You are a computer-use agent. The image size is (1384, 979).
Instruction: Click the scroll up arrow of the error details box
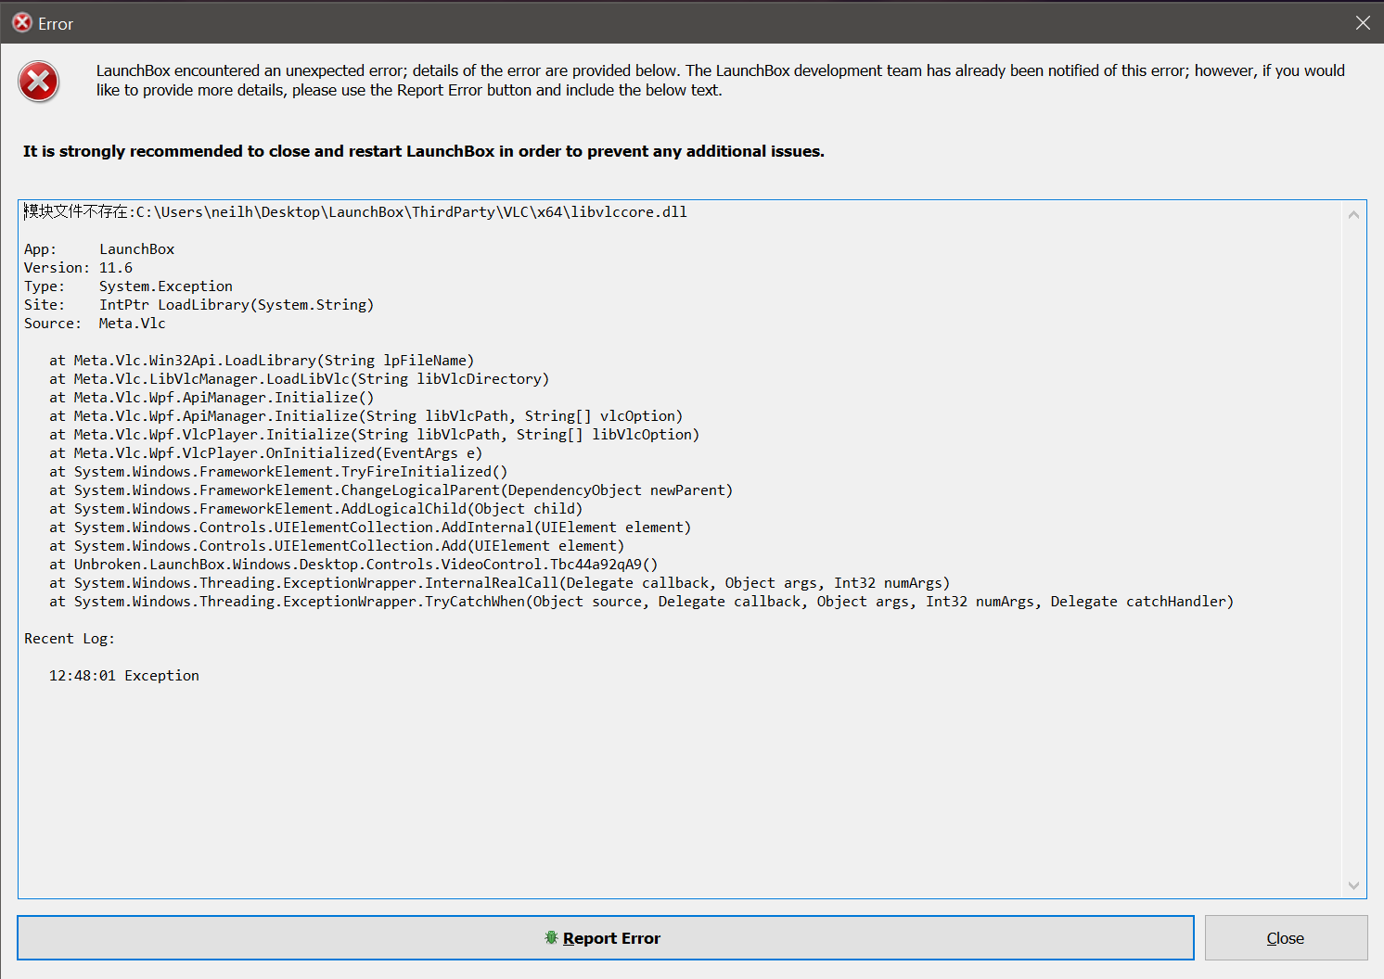[x=1353, y=214]
